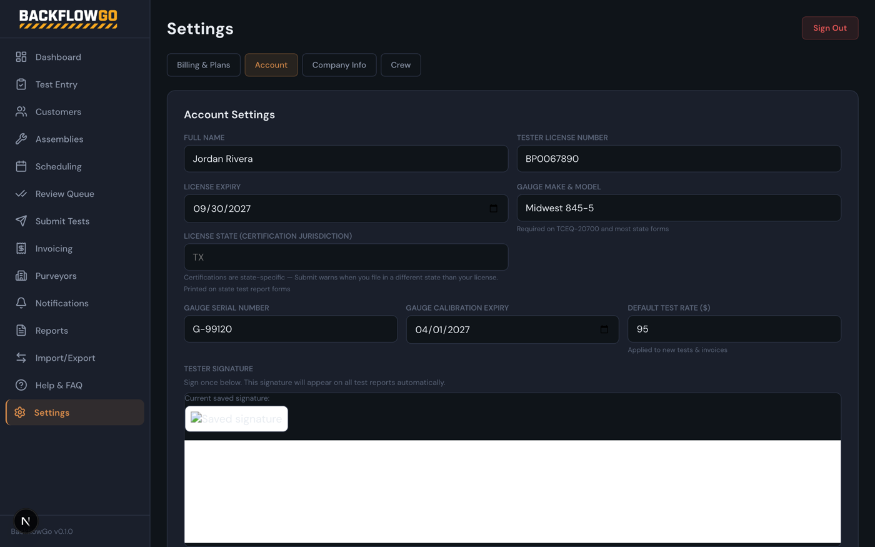The width and height of the screenshot is (875, 547).
Task: Navigate to Invoicing
Action: (x=75, y=248)
